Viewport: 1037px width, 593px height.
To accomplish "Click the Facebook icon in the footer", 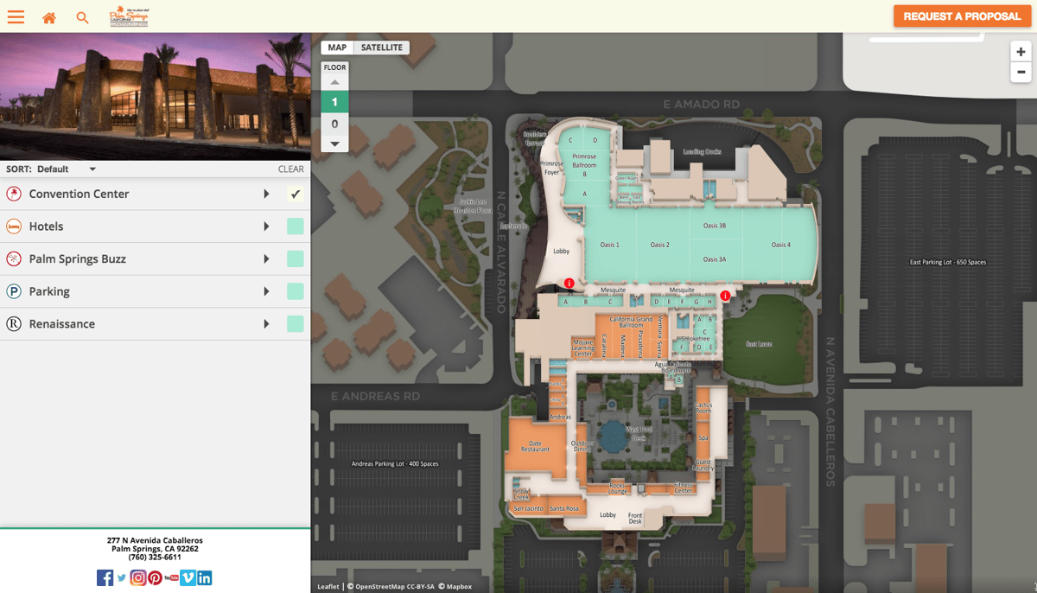I will [105, 577].
